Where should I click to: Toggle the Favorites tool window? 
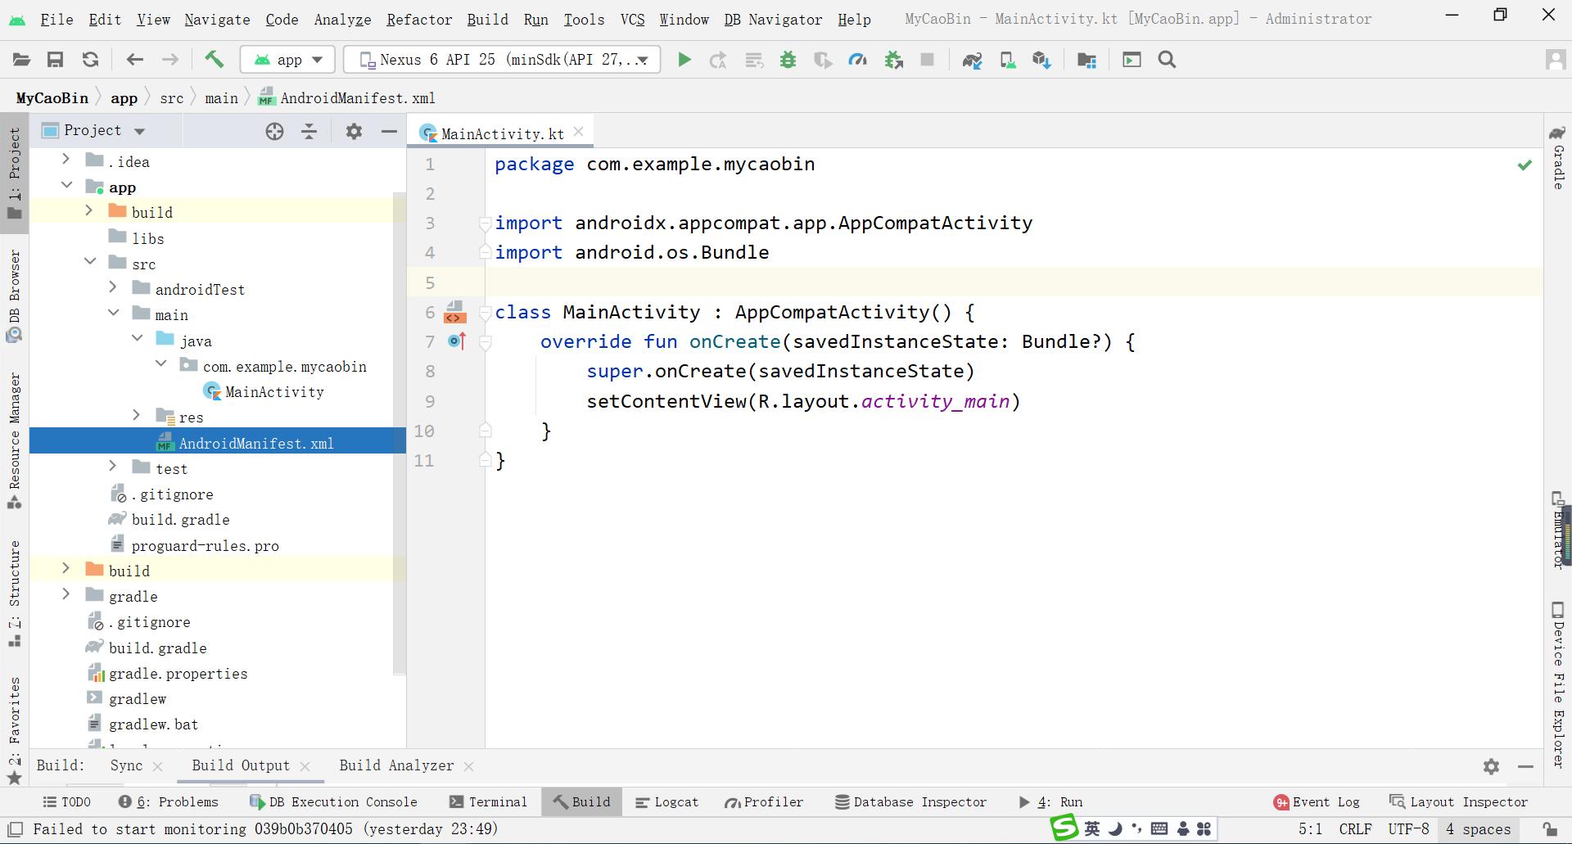15,730
